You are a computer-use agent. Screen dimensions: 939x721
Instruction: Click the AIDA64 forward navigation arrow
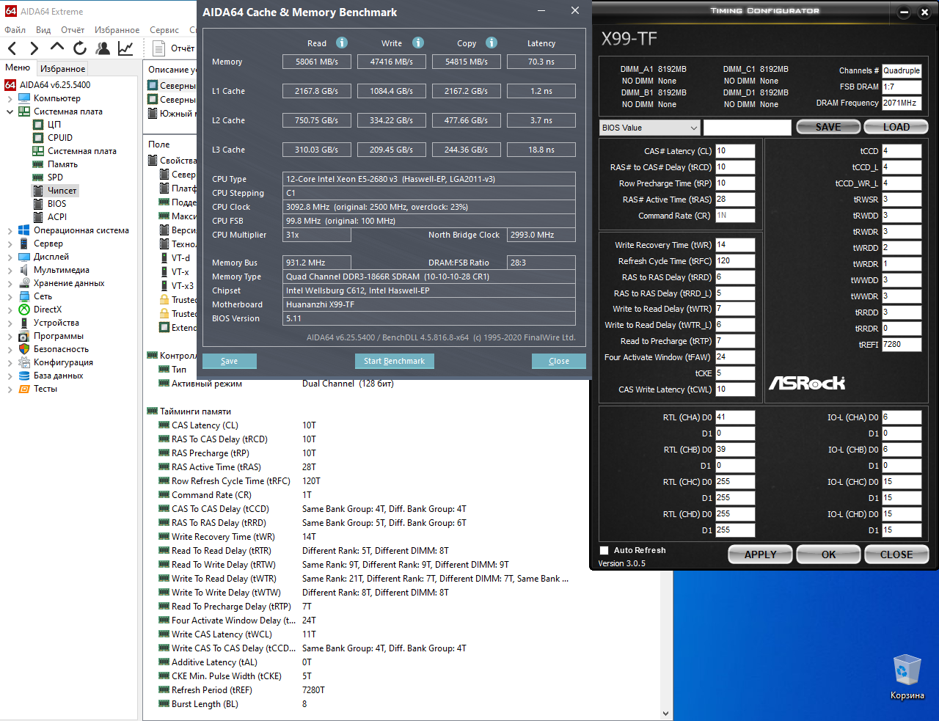click(x=34, y=48)
